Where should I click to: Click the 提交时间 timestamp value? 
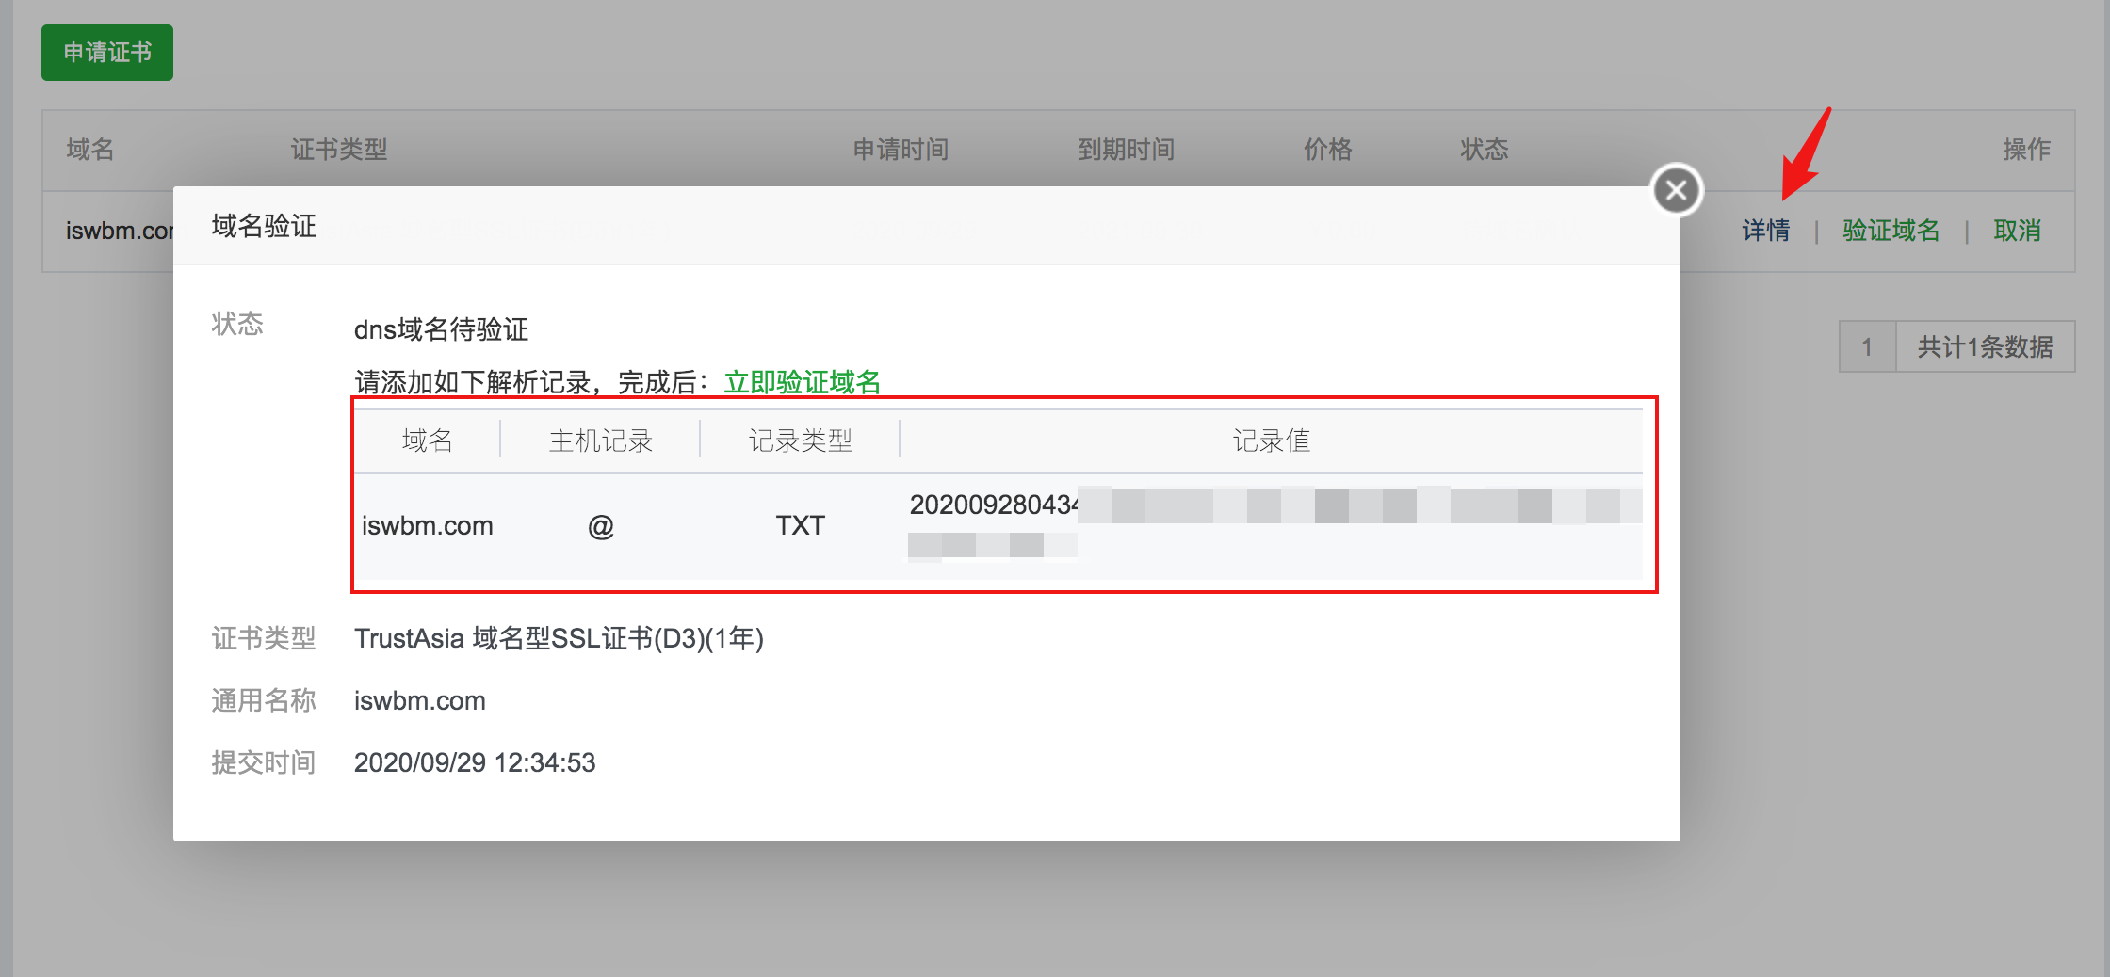[x=474, y=762]
